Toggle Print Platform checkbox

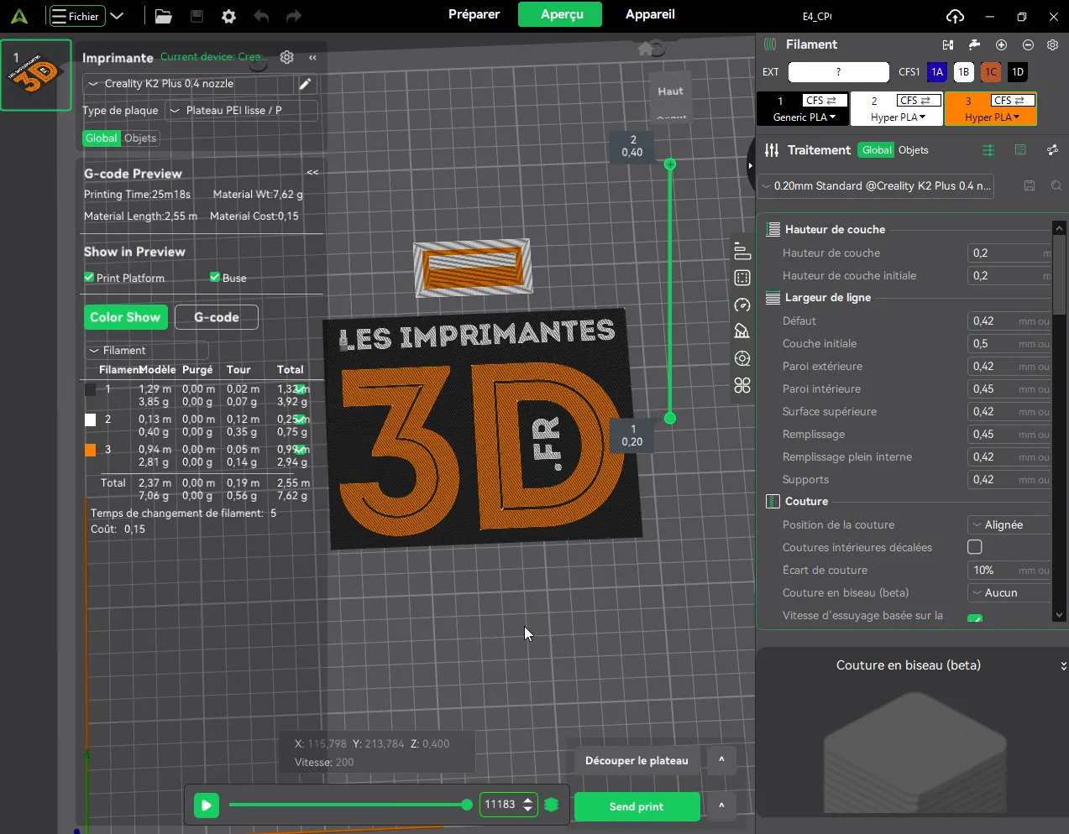pyautogui.click(x=89, y=278)
